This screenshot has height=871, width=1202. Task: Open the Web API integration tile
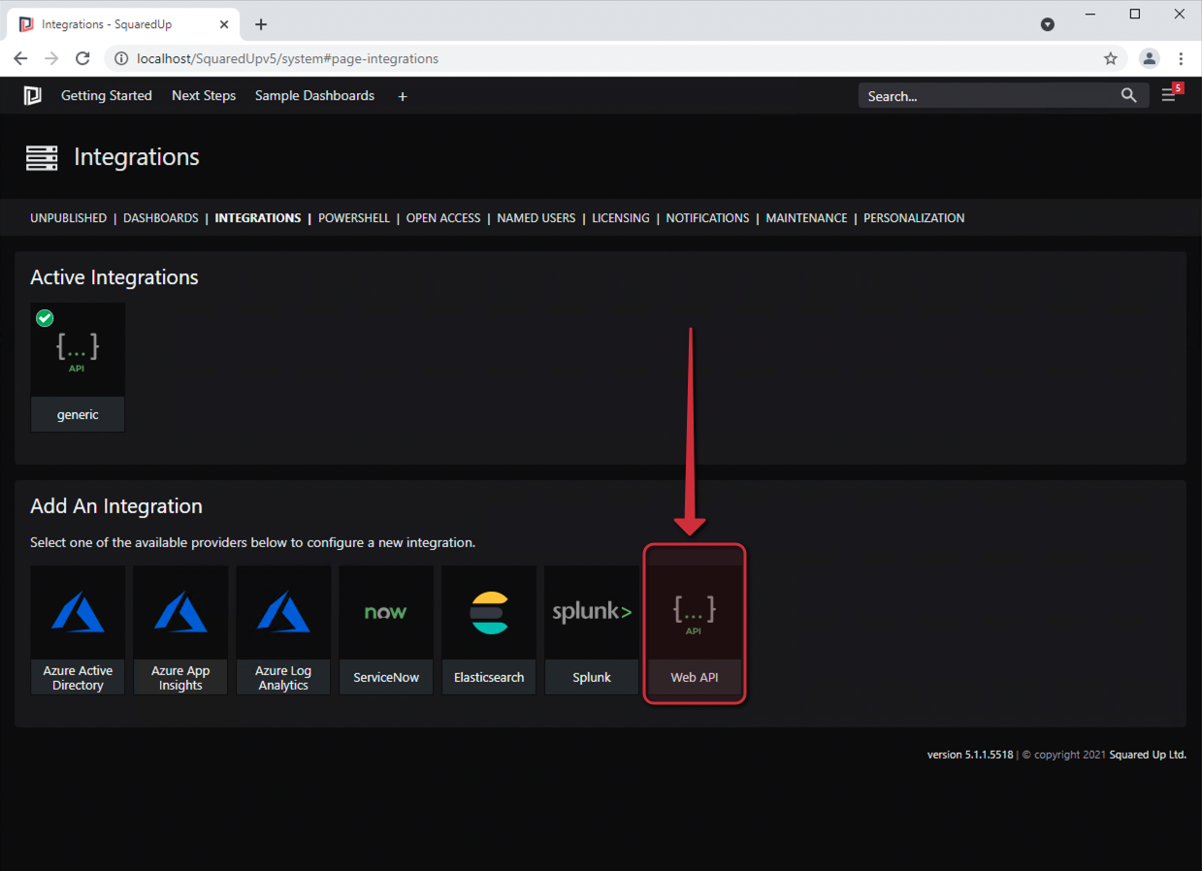(x=695, y=630)
